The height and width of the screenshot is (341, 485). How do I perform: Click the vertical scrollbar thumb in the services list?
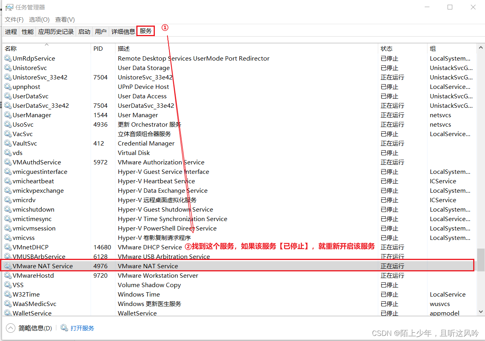click(x=481, y=260)
